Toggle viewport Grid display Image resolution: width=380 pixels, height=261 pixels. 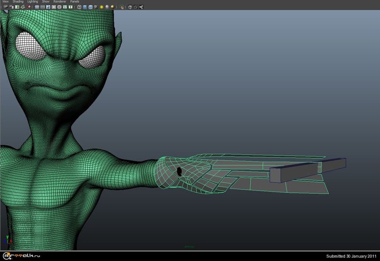(x=37, y=7)
